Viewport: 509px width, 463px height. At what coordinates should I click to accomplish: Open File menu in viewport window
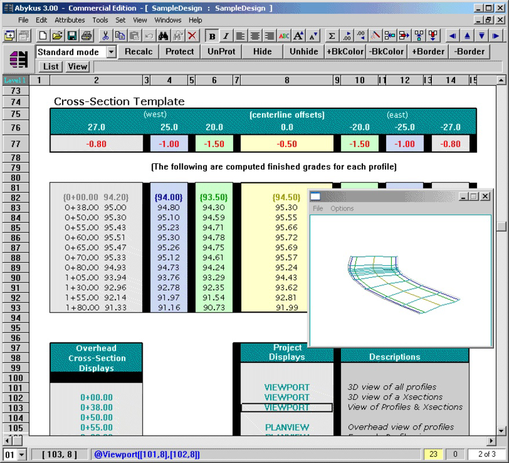click(x=318, y=208)
